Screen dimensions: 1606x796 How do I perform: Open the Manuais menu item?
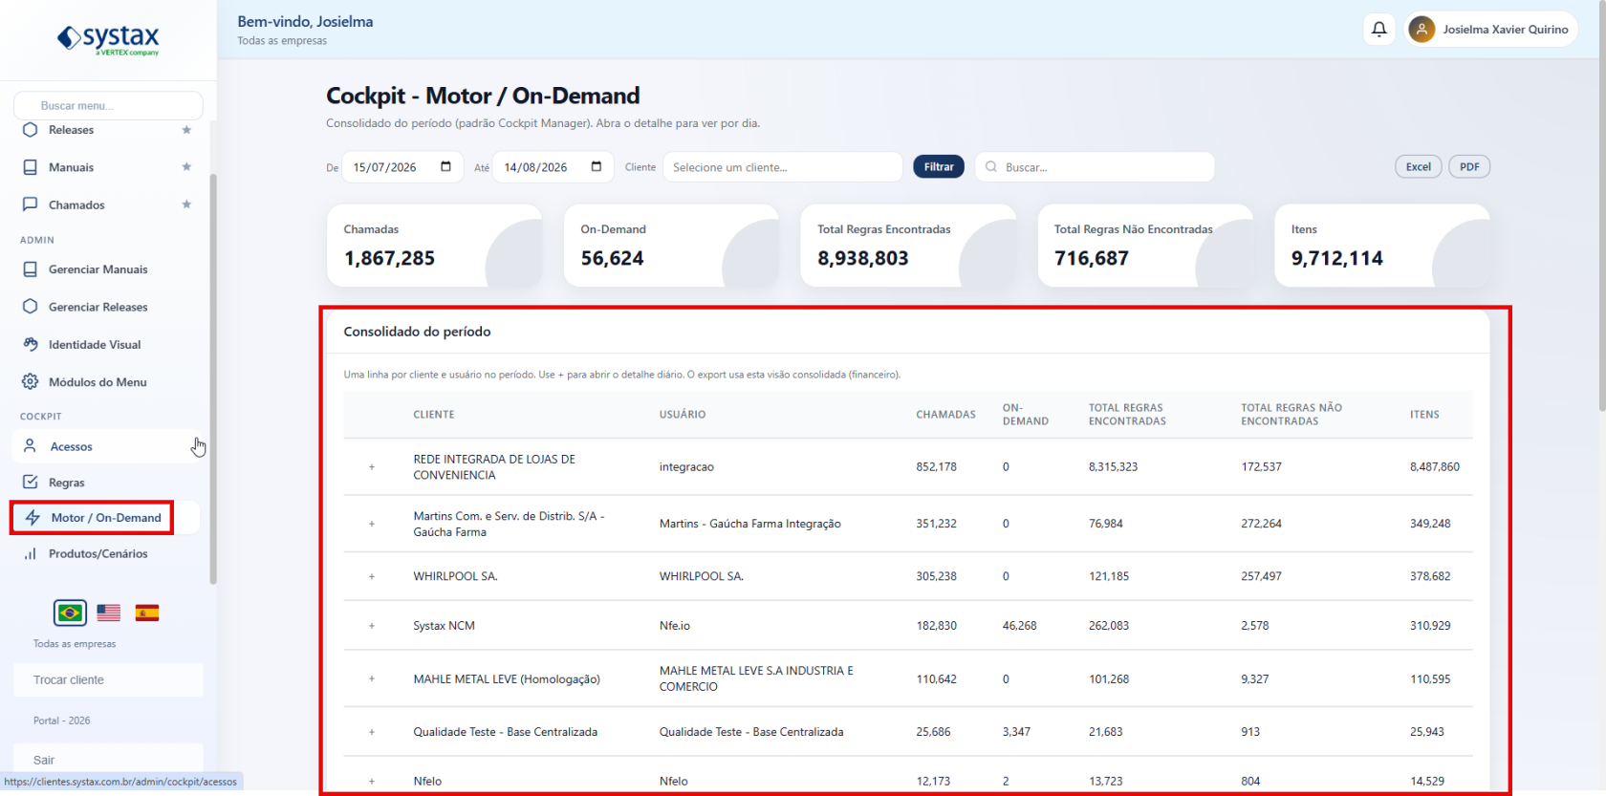[x=107, y=167]
